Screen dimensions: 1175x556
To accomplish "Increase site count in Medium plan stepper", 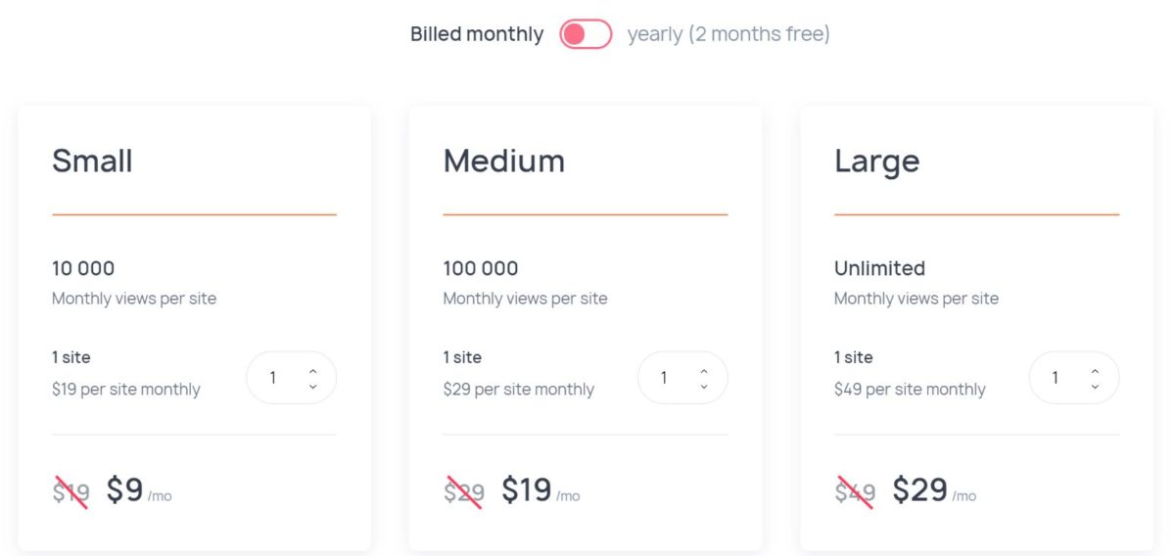I will tap(704, 371).
